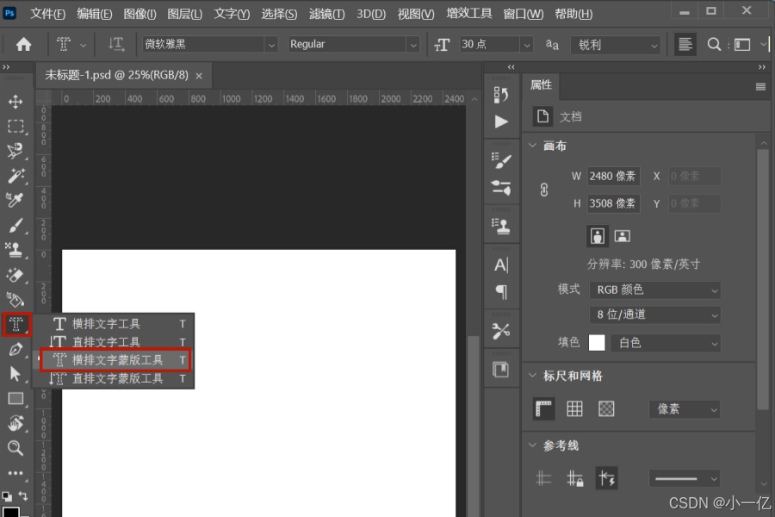The image size is (775, 517).
Task: Open the font family dropdown 微软雅黑
Action: (x=209, y=45)
